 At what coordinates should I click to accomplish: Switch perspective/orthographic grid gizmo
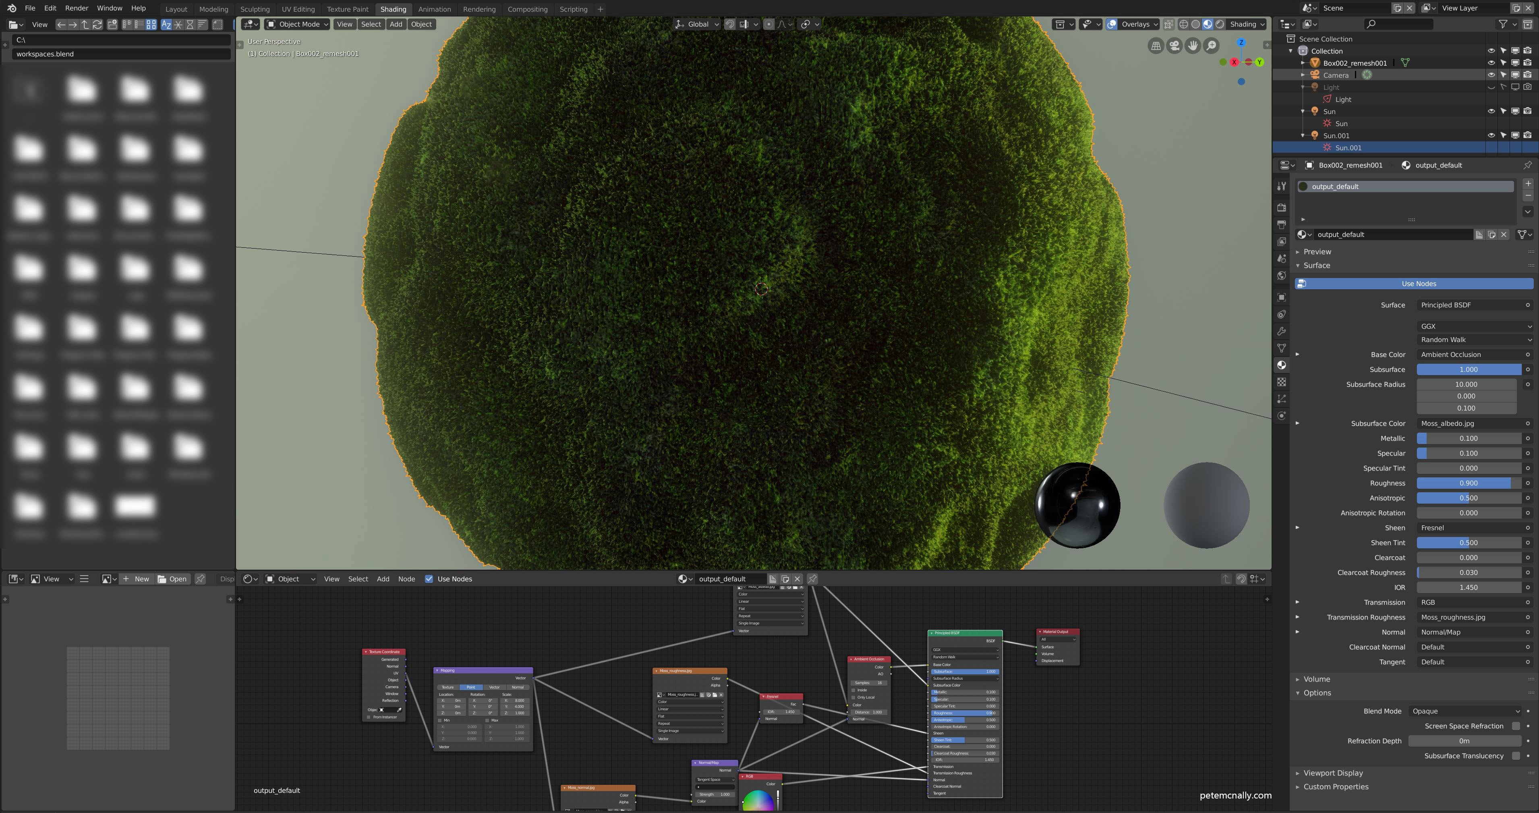pyautogui.click(x=1156, y=46)
